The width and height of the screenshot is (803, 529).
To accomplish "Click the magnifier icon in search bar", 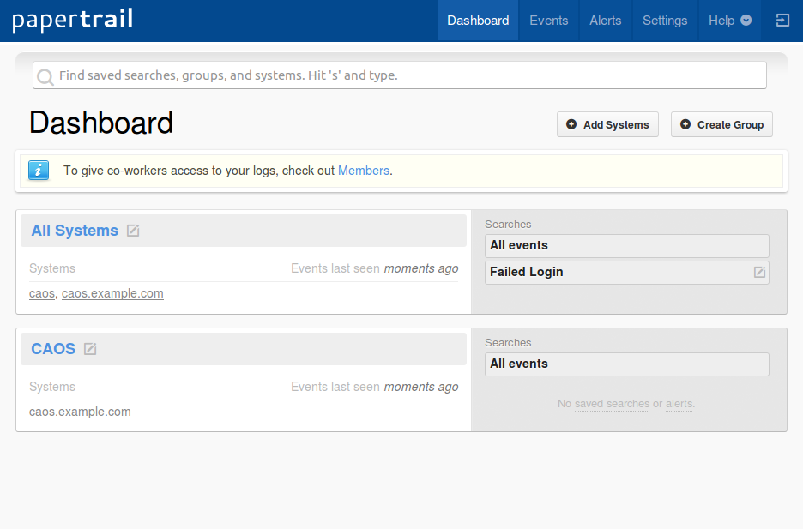I will coord(45,76).
